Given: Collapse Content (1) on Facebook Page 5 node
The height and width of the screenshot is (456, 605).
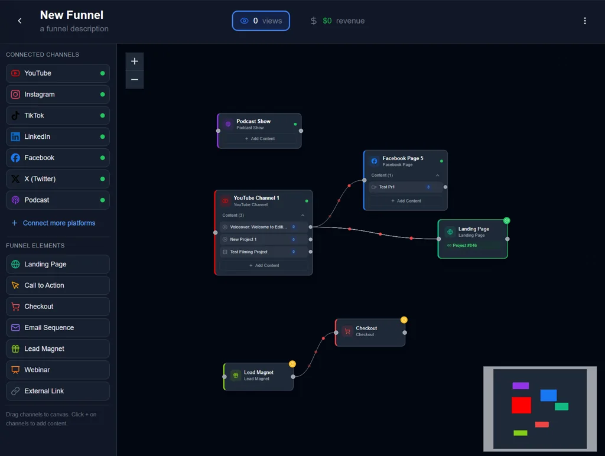Looking at the screenshot, I should [x=438, y=175].
